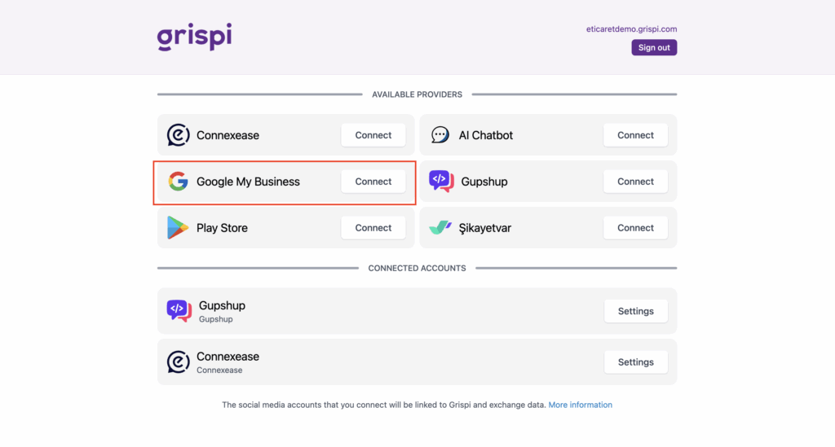Image resolution: width=835 pixels, height=447 pixels.
Task: Click the grispi logo
Action: click(x=194, y=36)
